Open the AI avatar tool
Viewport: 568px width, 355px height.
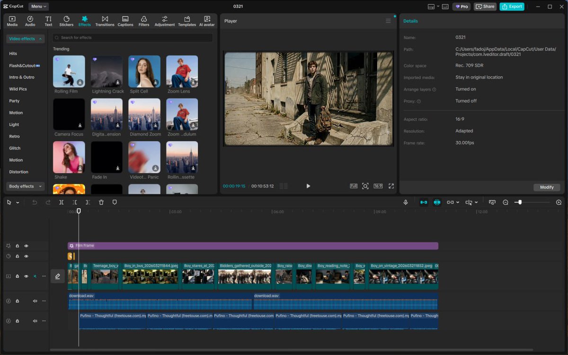[207, 21]
